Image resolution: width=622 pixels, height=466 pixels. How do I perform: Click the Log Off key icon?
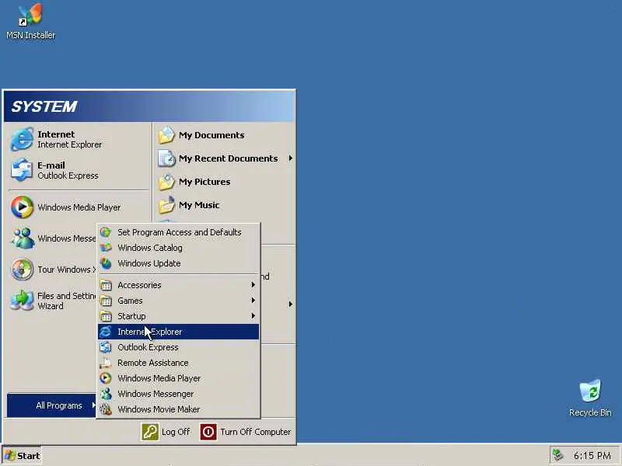(150, 432)
